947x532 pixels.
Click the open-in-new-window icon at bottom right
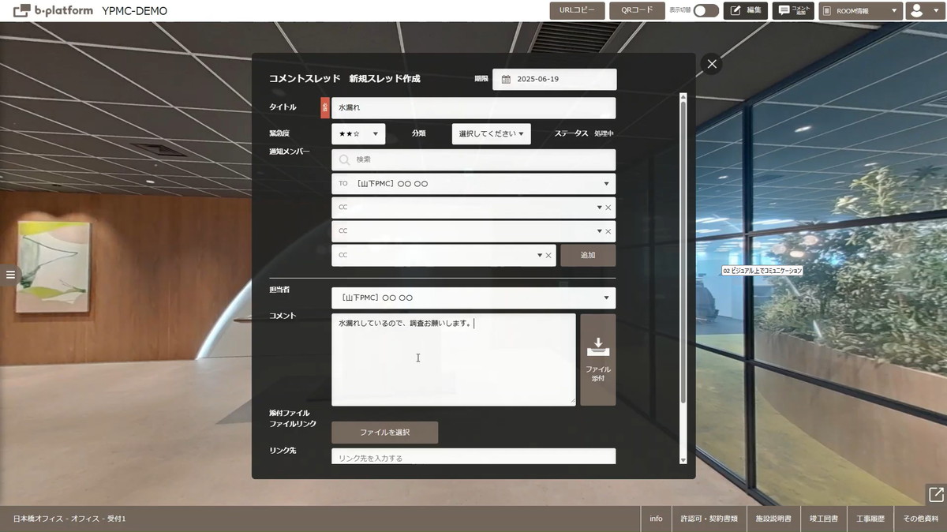tap(936, 494)
